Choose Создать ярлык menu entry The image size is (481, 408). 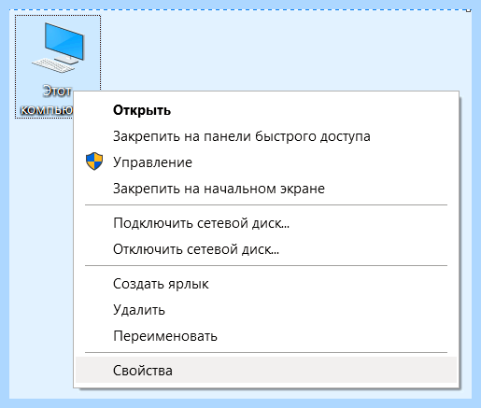[266, 284]
